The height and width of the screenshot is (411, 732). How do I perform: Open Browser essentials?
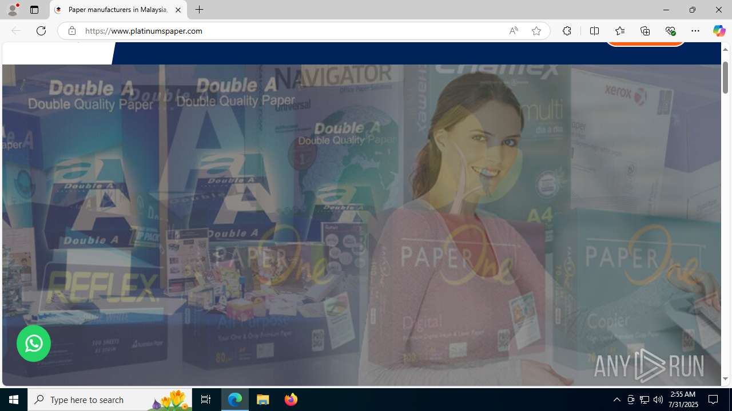coord(670,31)
